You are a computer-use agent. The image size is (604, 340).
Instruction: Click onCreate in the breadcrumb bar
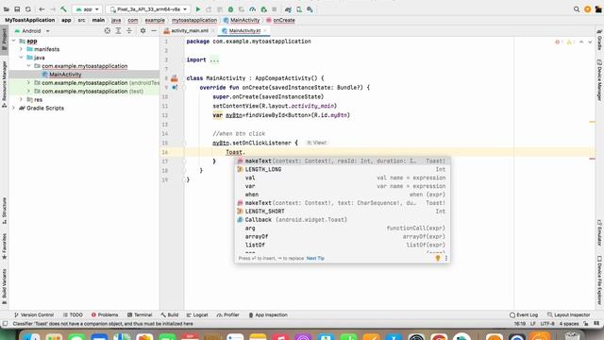point(280,20)
